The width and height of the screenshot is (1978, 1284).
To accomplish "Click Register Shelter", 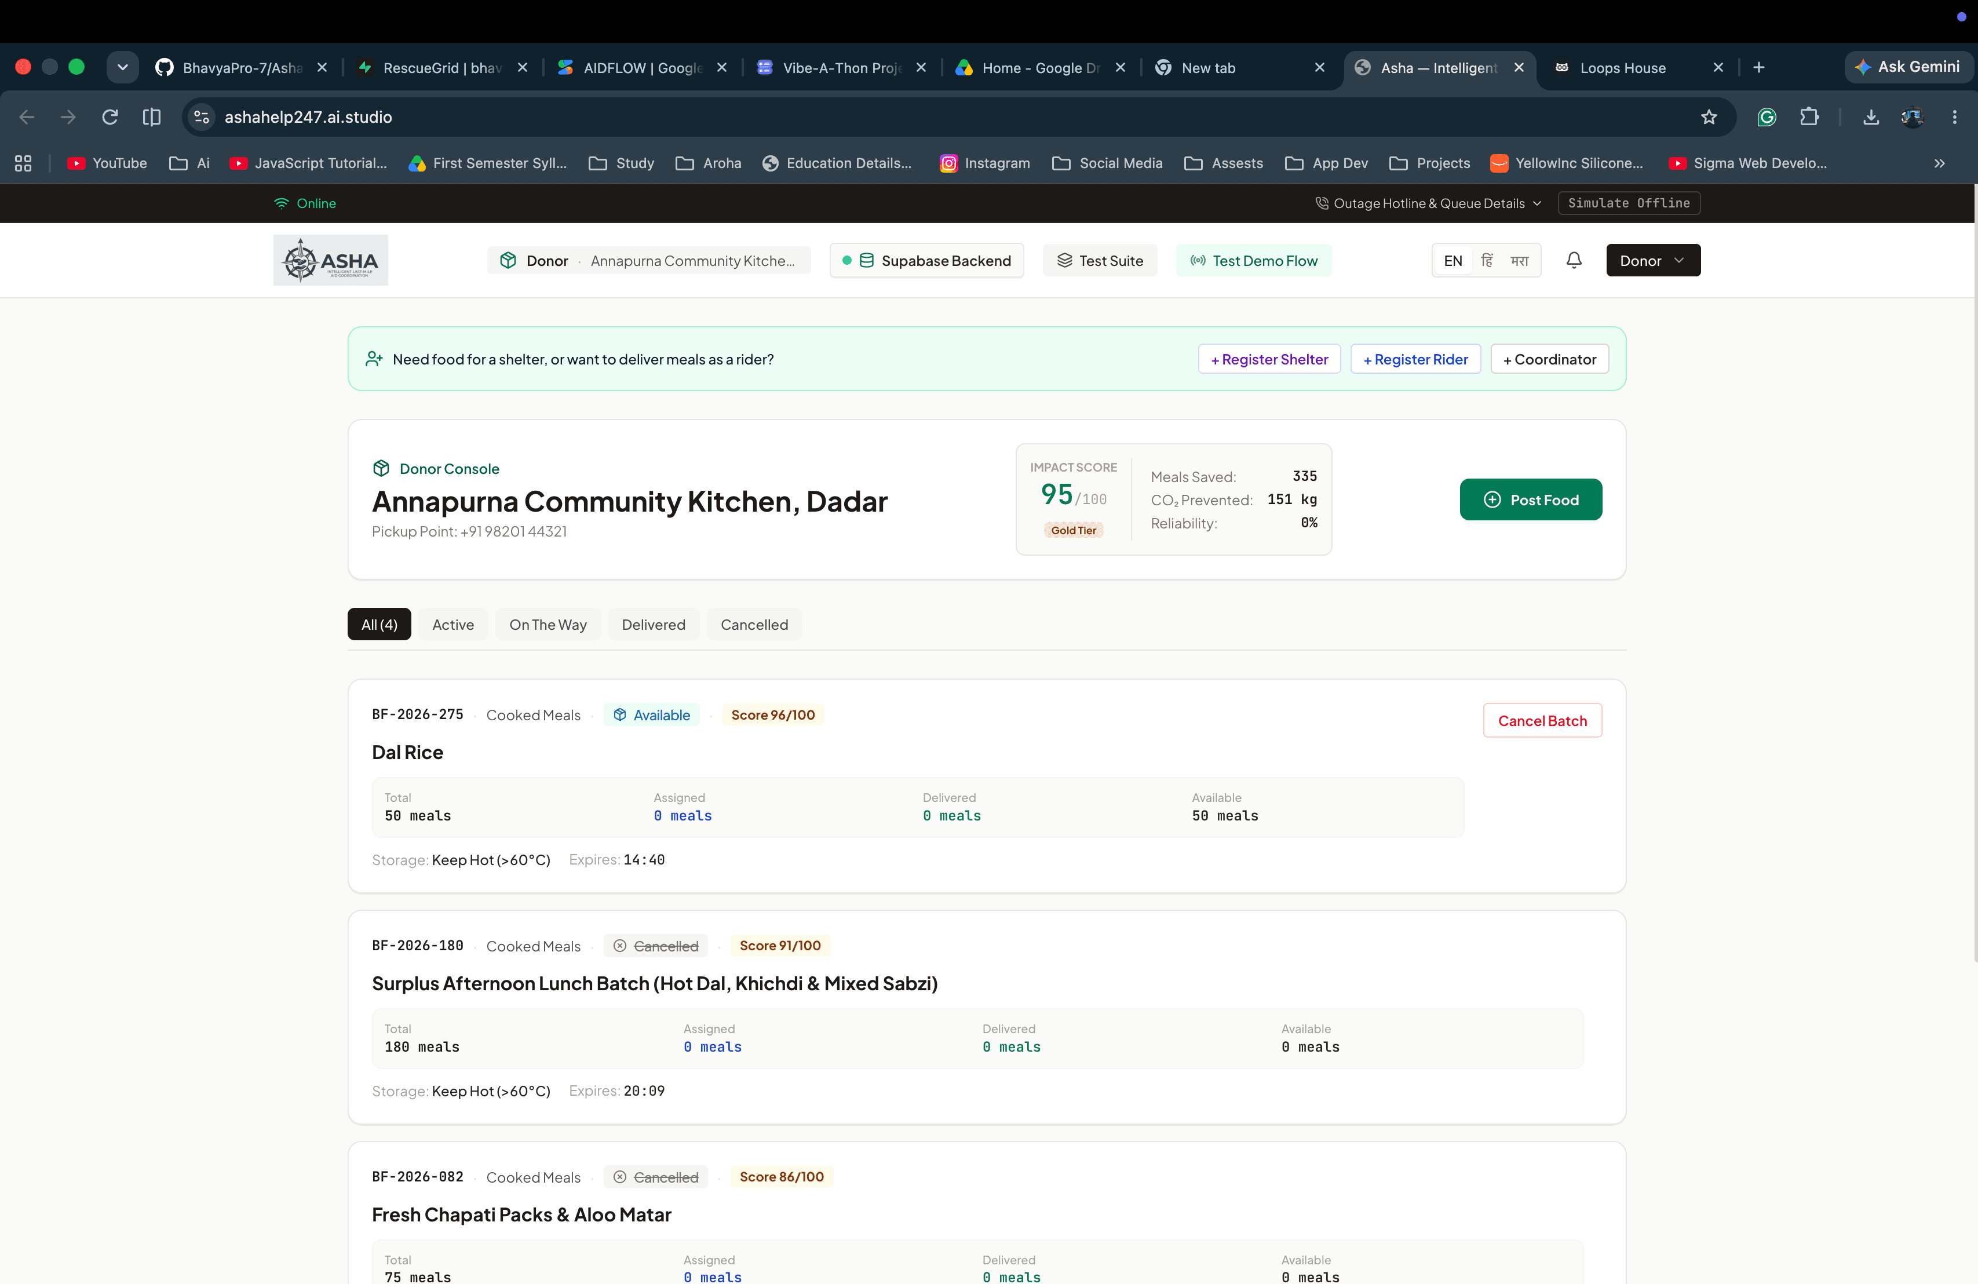I will pyautogui.click(x=1269, y=359).
